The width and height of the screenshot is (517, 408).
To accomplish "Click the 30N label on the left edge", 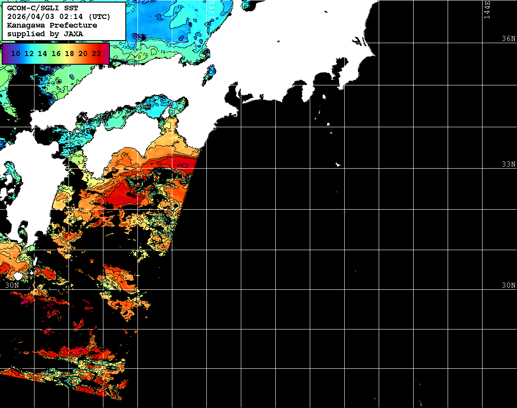I will [x=12, y=286].
